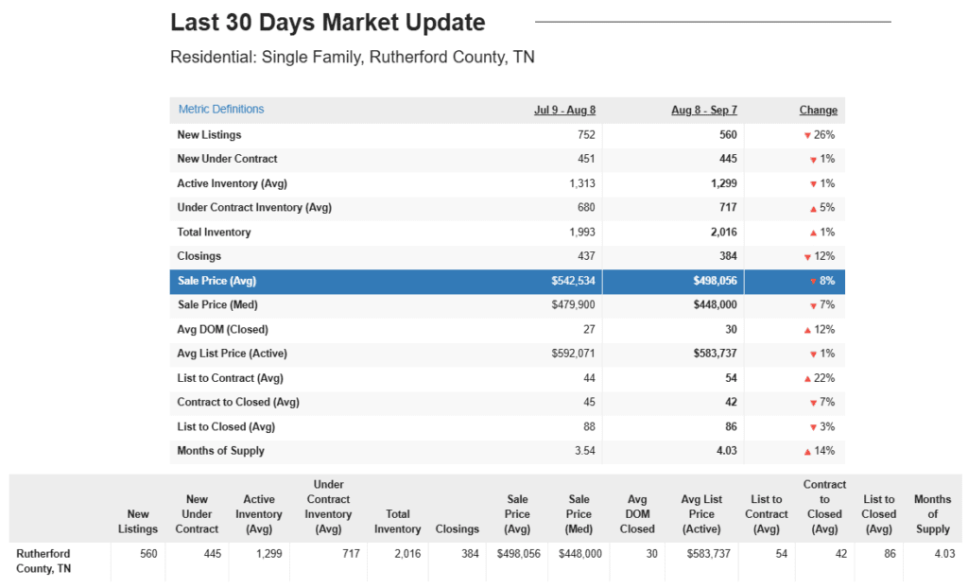
Task: Click the Rutherford County, TN row in bottom table
Action: (43, 561)
